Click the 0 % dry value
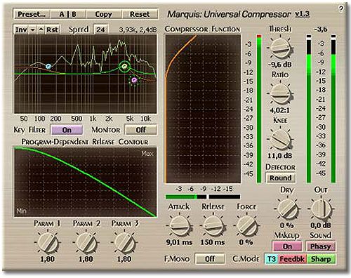The width and height of the screenshot is (351, 278). (x=286, y=225)
